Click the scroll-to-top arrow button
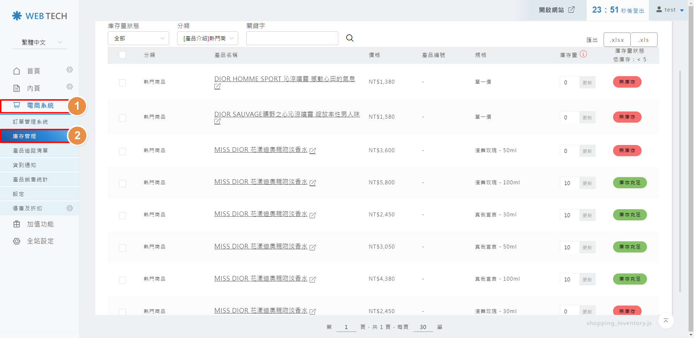This screenshot has width=694, height=338. click(x=666, y=321)
